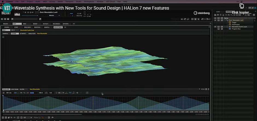Click the 2x speed multiplier icon
Viewport: 257px width, 121px height.
click(x=21, y=93)
